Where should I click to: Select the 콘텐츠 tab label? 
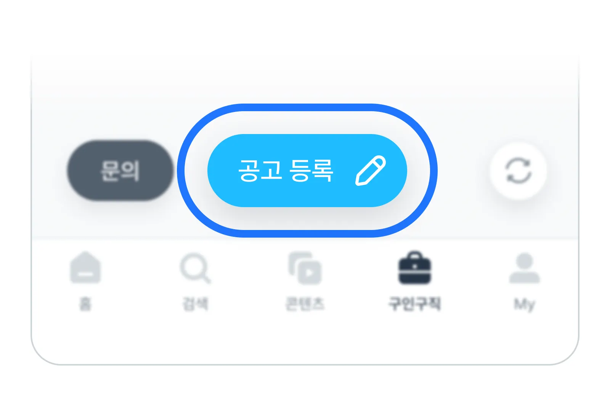click(x=305, y=304)
